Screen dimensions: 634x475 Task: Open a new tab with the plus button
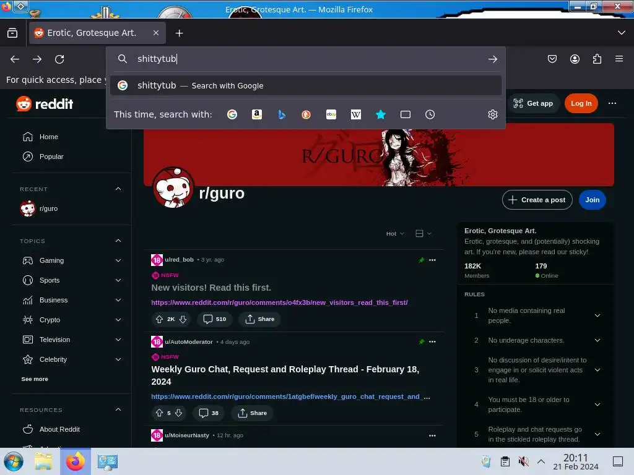pyautogui.click(x=179, y=33)
